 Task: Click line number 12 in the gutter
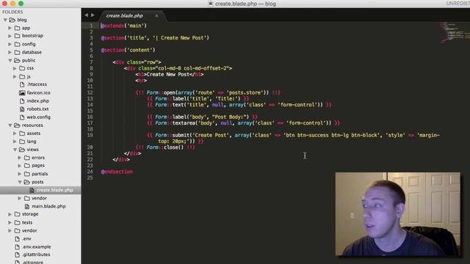point(90,92)
